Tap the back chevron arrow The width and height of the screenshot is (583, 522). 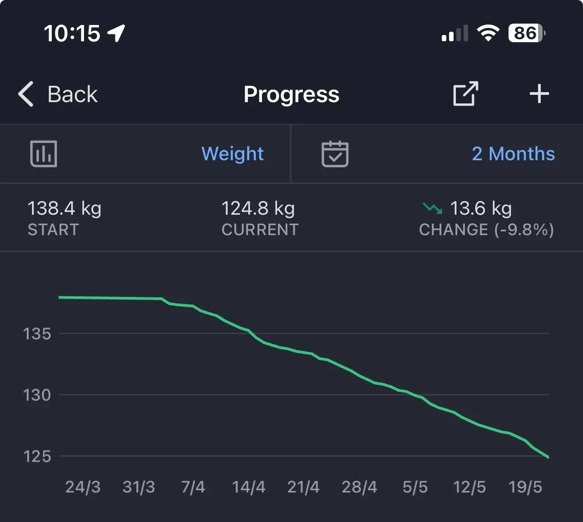[x=26, y=94]
